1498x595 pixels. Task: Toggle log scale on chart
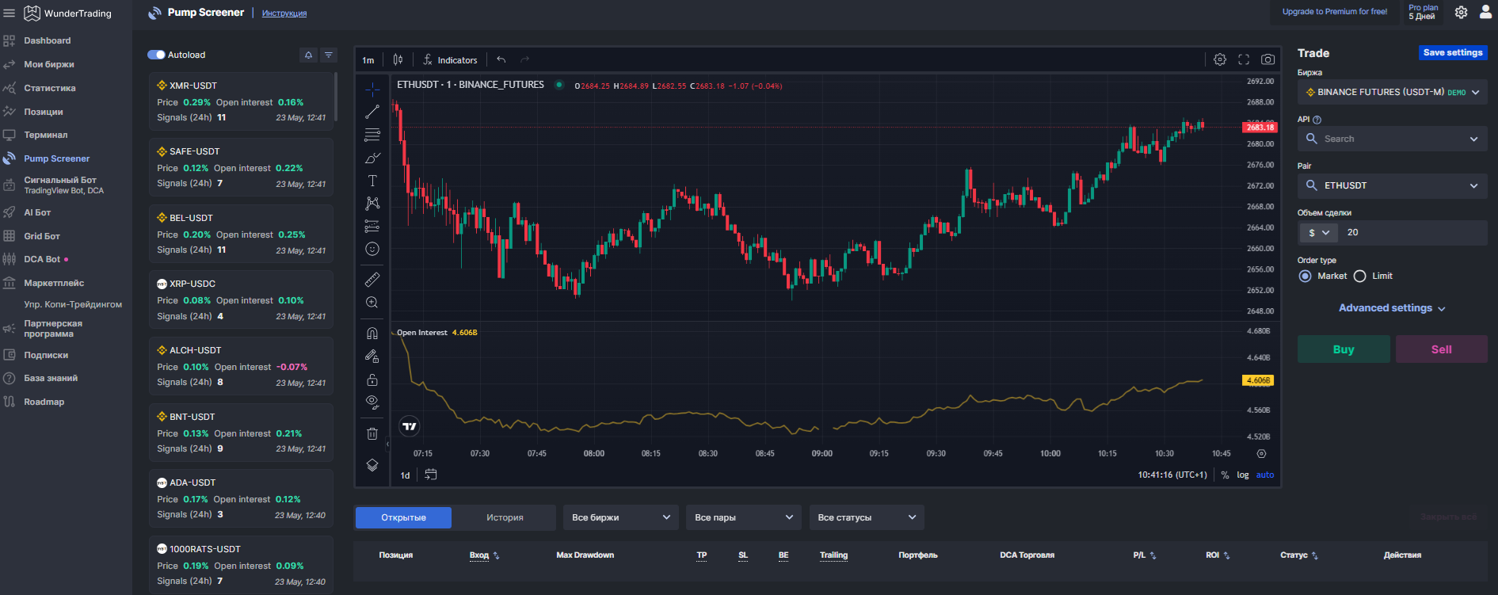tap(1243, 475)
